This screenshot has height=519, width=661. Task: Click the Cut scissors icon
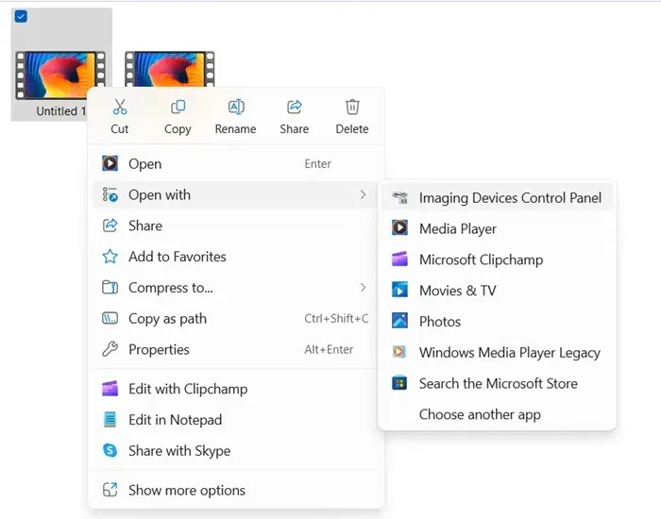pyautogui.click(x=120, y=107)
